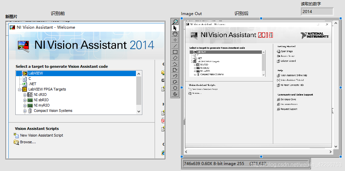Click the blue 2014 text in 新图片

(142, 45)
